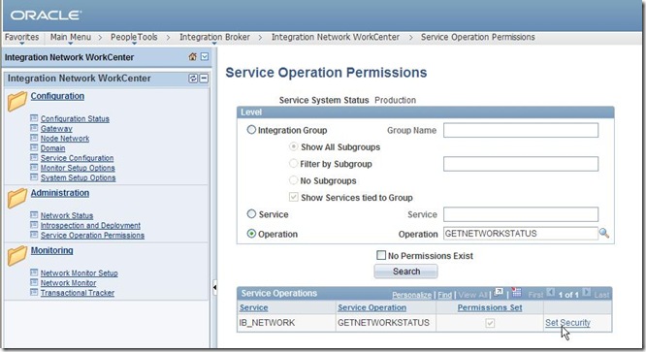Open the Node Network link
646x352 pixels.
(x=65, y=139)
